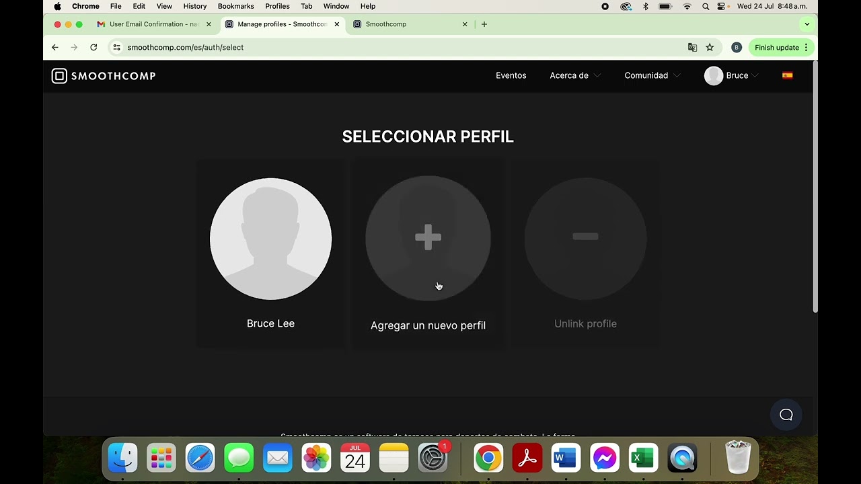861x484 pixels.
Task: Open a new browser tab
Action: click(x=484, y=24)
